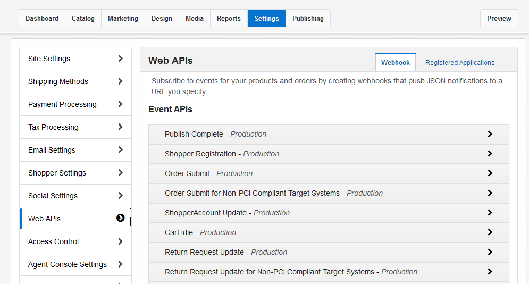Open the Publishing section
The width and height of the screenshot is (529, 284).
308,18
